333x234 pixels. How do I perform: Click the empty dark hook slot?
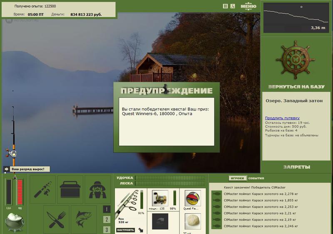click(x=160, y=221)
